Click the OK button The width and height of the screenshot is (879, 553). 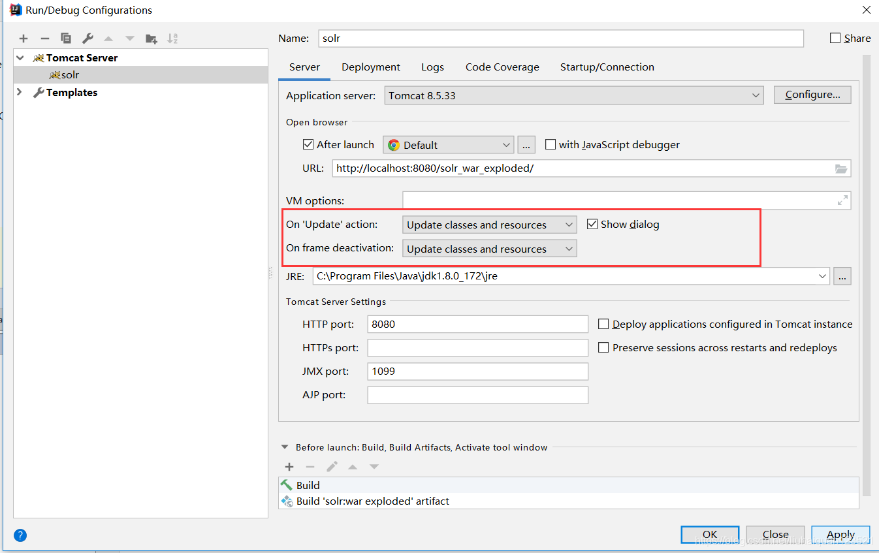click(710, 534)
